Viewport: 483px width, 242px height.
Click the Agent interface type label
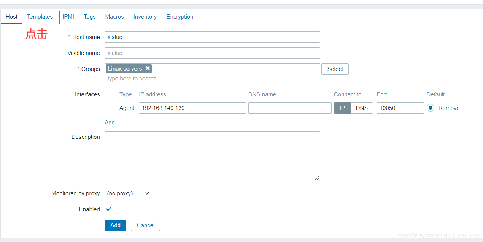click(x=127, y=108)
